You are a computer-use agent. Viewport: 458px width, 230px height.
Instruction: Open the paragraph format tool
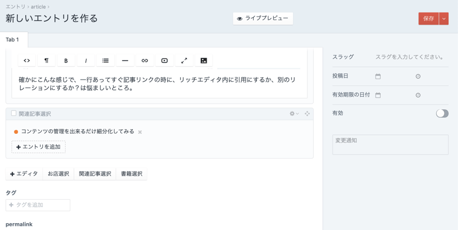pos(46,61)
